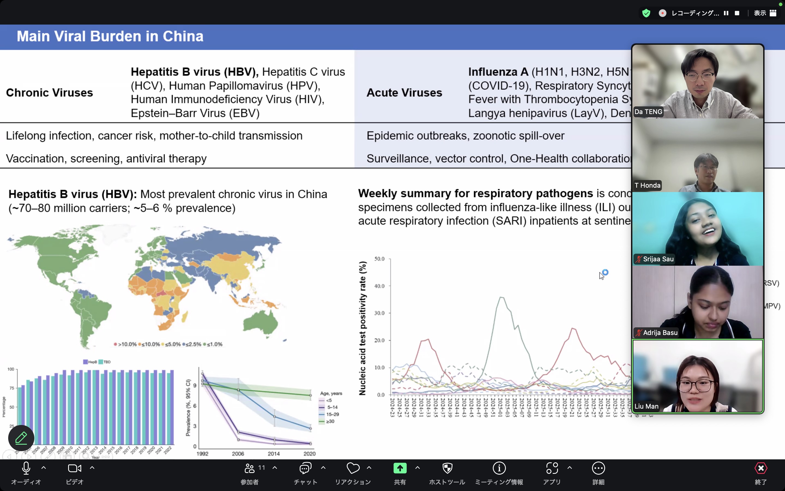785x491 pixels.
Task: Click the end meeting button
Action: 761,468
